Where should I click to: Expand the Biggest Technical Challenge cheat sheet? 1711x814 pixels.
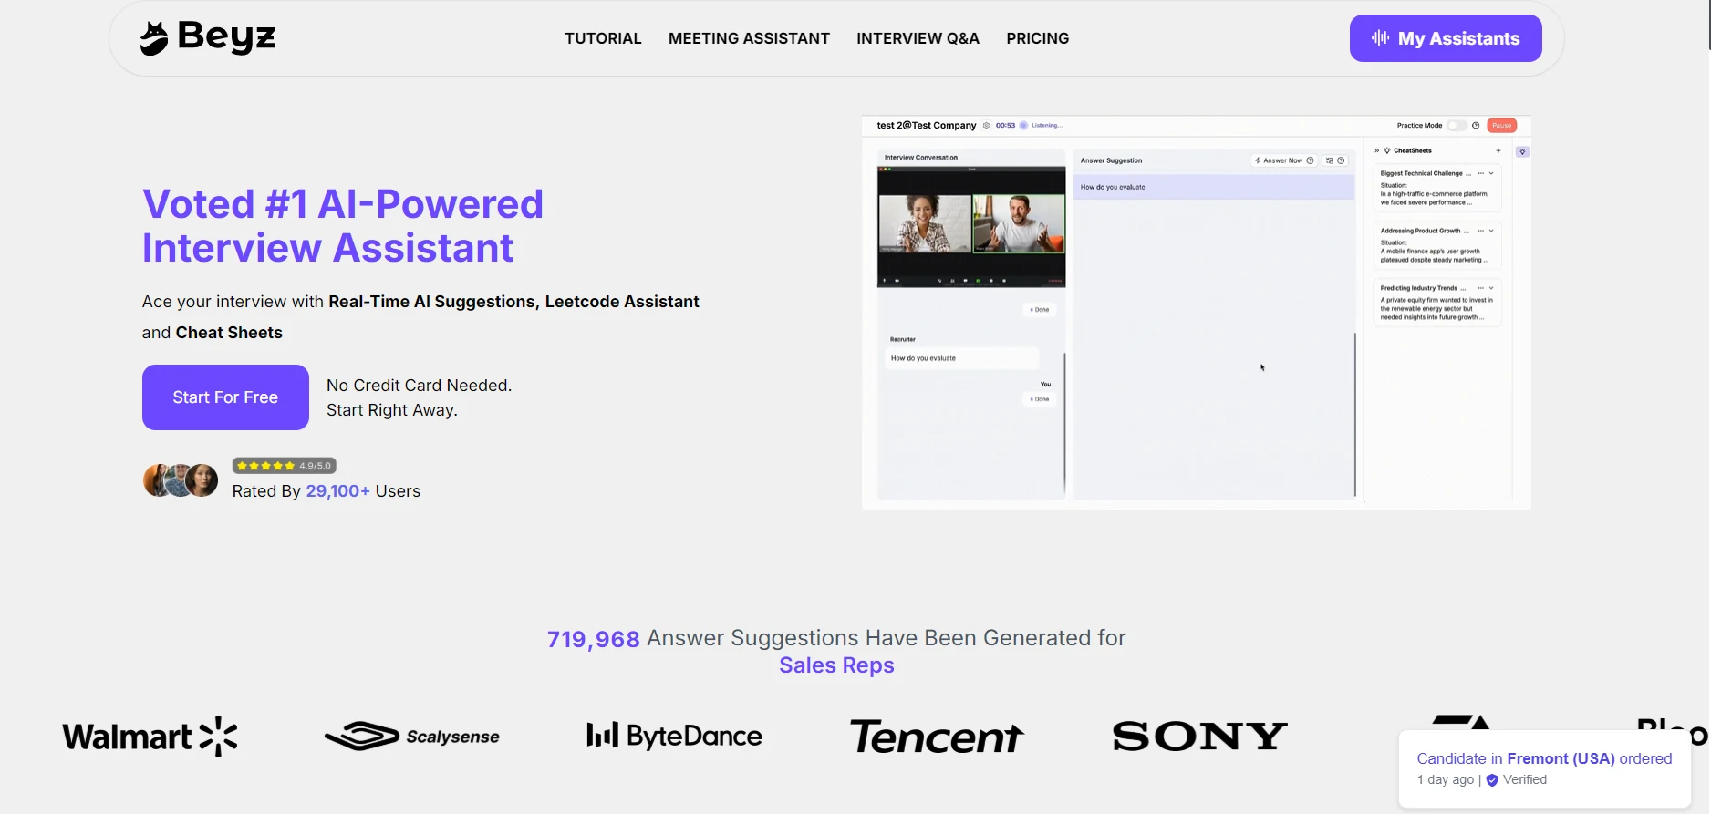click(x=1491, y=173)
